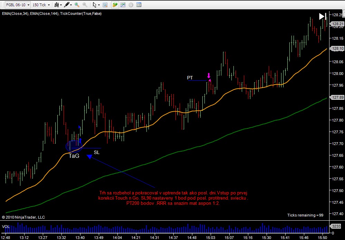Expand the cursor type dropdown arrow

[99, 5]
